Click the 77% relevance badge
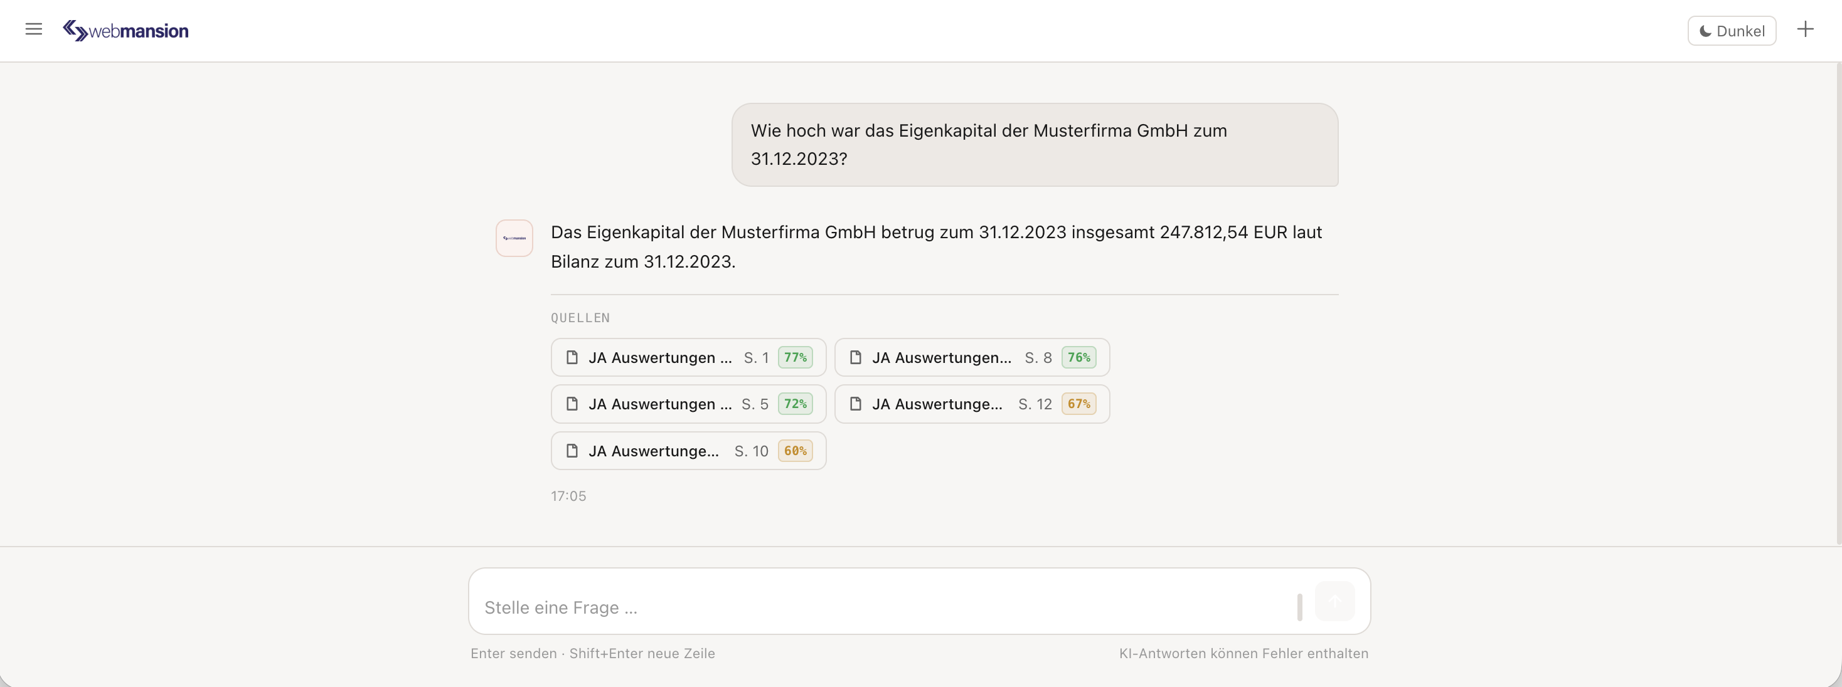The width and height of the screenshot is (1842, 687). pos(795,357)
